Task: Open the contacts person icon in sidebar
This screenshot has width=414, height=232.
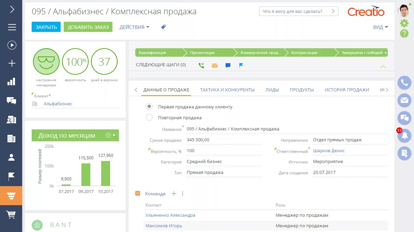Action: [x=12, y=157]
